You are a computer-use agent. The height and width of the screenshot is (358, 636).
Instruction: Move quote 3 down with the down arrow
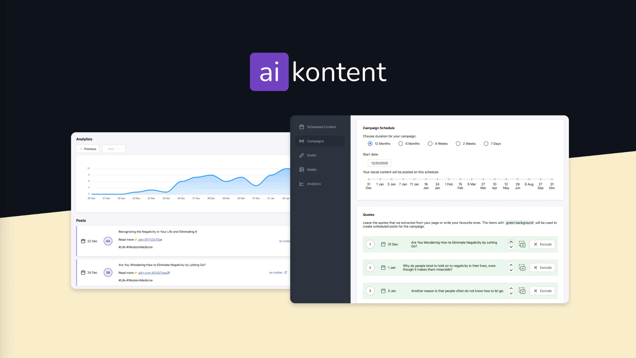(x=511, y=293)
